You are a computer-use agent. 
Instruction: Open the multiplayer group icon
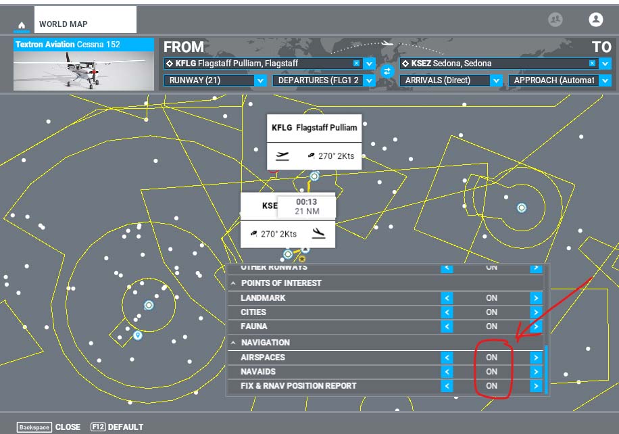555,19
